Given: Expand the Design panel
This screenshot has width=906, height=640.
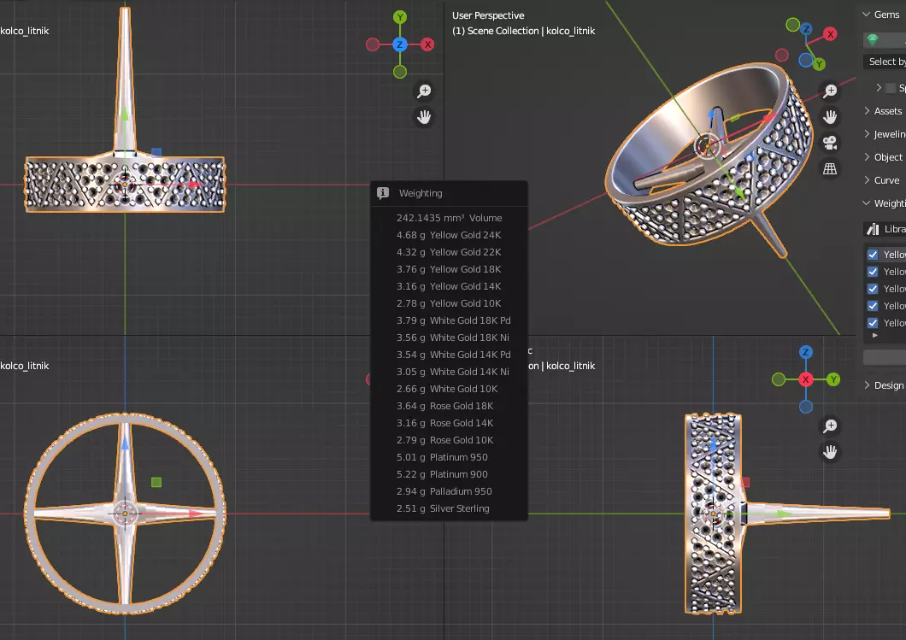Looking at the screenshot, I should [867, 385].
